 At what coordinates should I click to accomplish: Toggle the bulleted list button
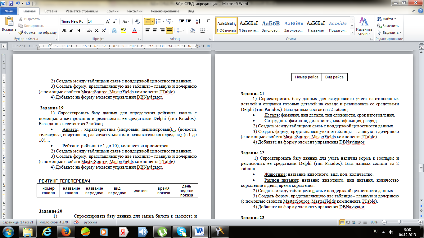[x=148, y=21]
